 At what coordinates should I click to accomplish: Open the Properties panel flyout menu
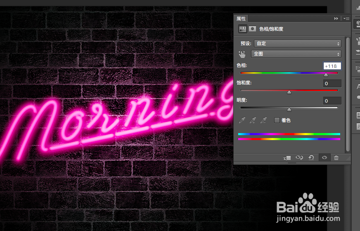[x=346, y=18]
